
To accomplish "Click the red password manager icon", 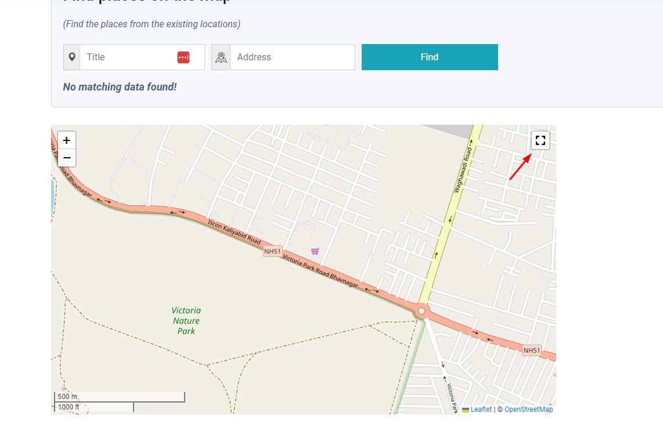I will [x=183, y=57].
